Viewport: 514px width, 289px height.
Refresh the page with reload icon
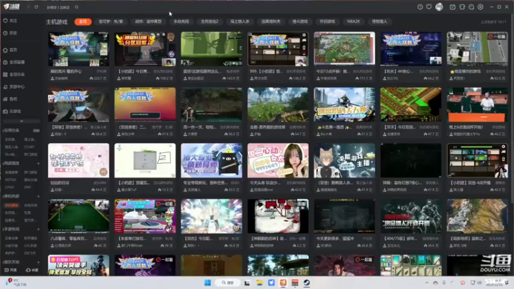click(37, 7)
